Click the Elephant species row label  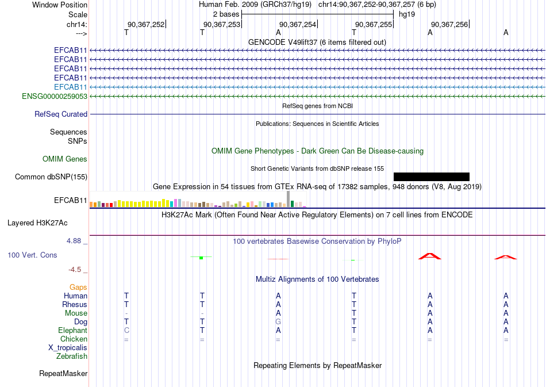(x=73, y=330)
